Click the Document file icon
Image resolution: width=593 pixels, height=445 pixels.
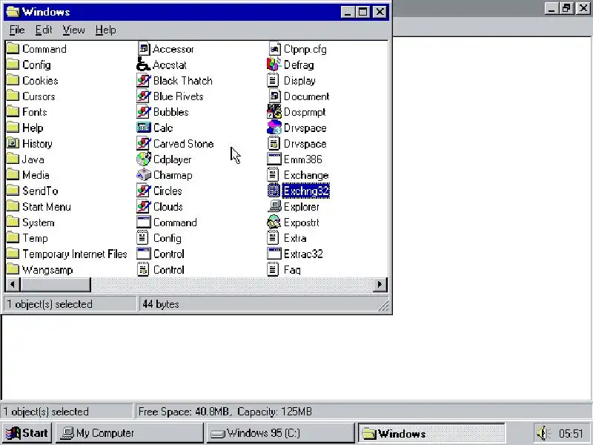tap(274, 96)
